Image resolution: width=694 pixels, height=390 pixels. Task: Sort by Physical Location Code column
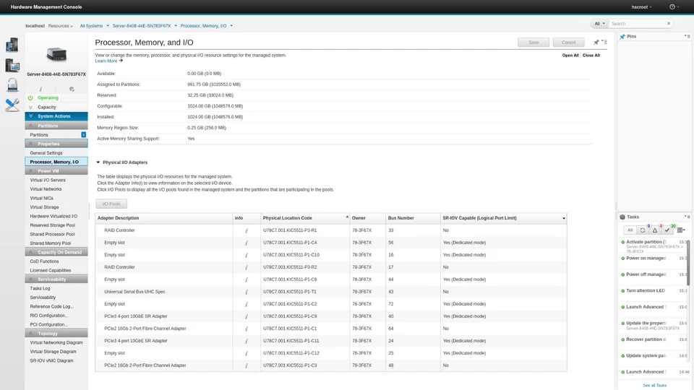tap(305, 218)
